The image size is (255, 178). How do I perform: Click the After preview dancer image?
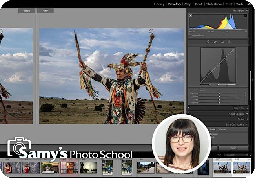pyautogui.click(x=111, y=76)
